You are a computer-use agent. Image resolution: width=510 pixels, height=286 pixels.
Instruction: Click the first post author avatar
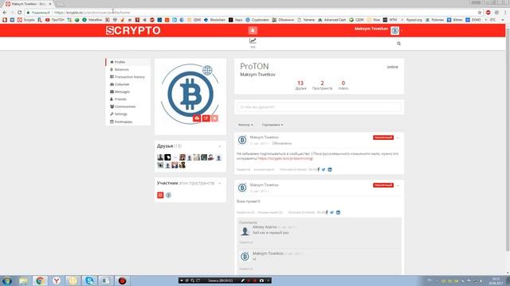[242, 140]
